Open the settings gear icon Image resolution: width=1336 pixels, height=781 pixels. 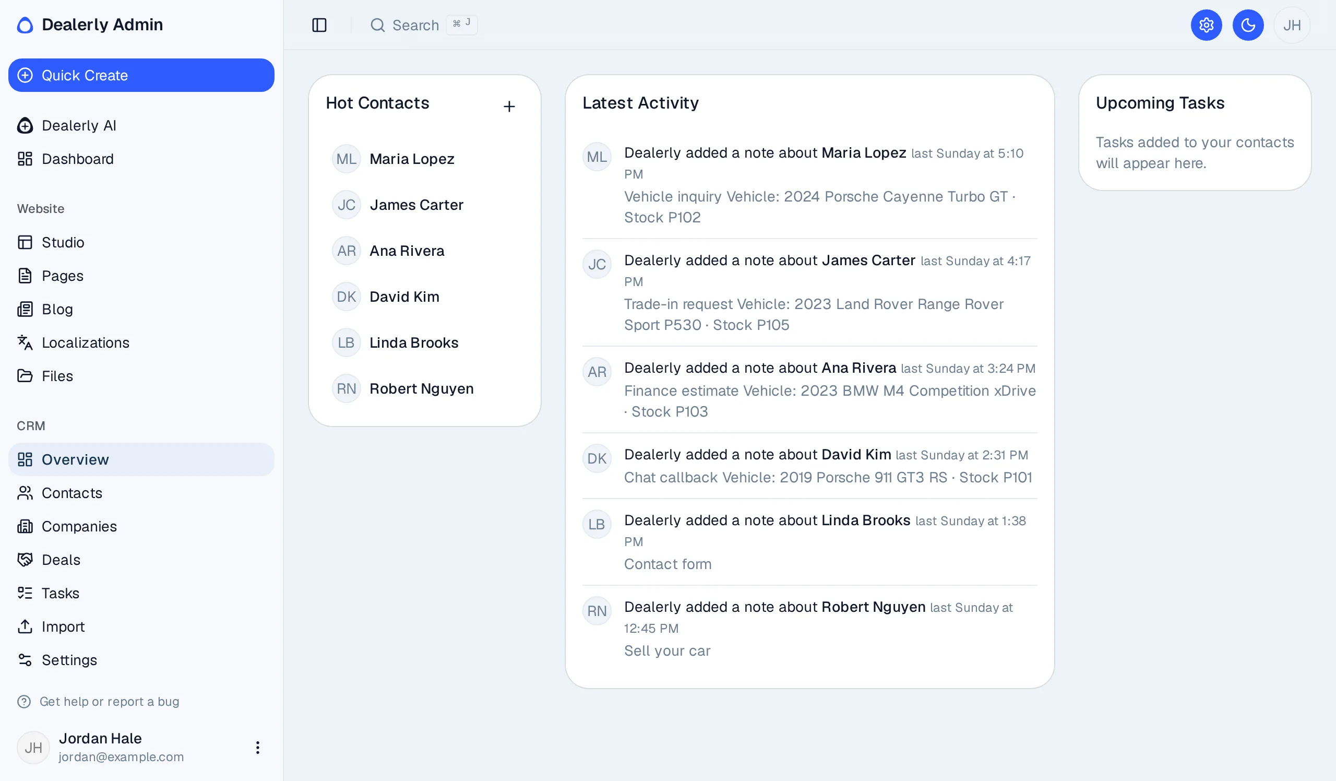coord(1206,25)
